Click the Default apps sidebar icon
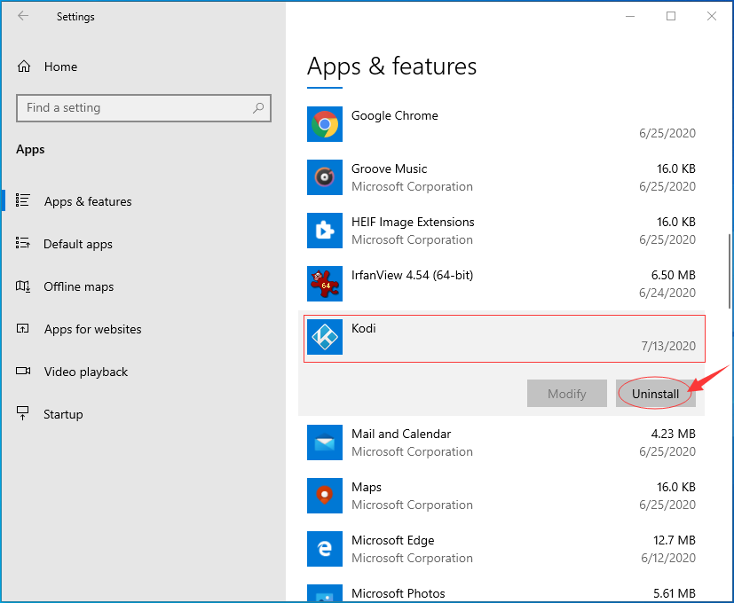Image resolution: width=734 pixels, height=603 pixels. [x=22, y=243]
